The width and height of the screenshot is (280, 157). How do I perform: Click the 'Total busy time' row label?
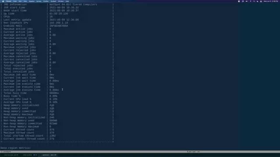click(15, 93)
